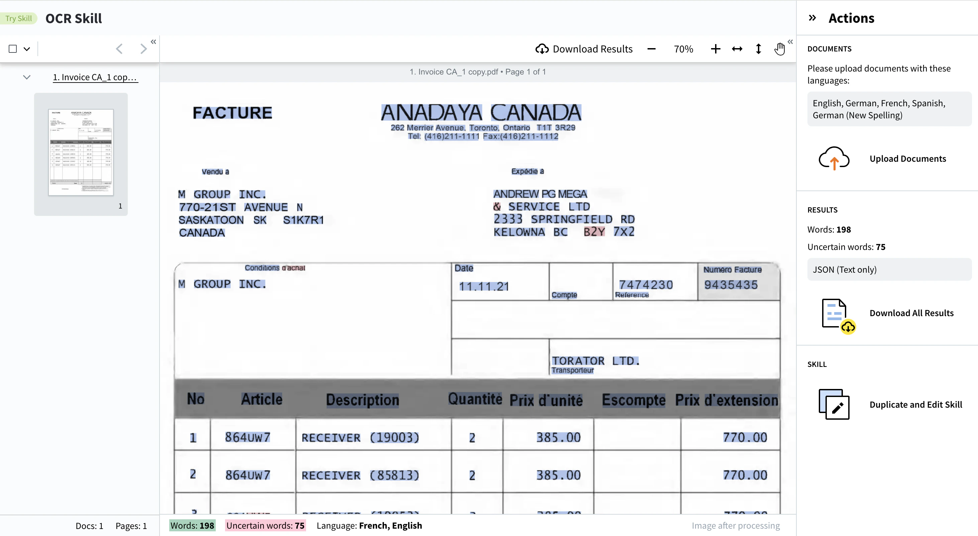The height and width of the screenshot is (536, 978).
Task: Collapse the document list sidebar
Action: (x=154, y=42)
